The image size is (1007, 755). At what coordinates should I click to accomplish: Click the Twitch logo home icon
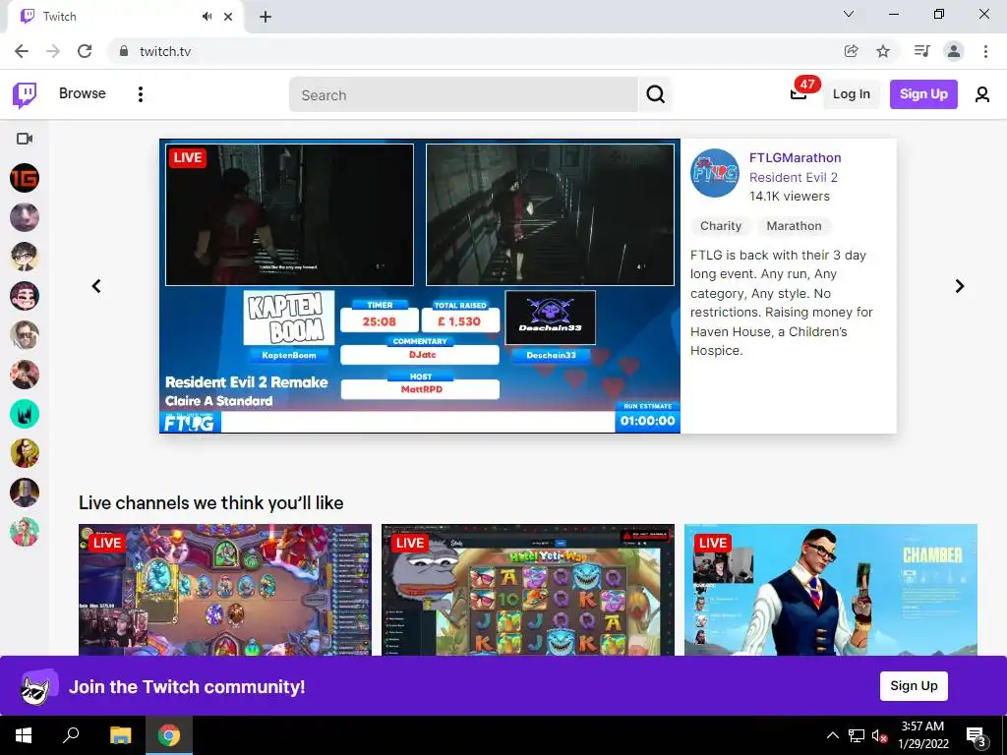25,95
